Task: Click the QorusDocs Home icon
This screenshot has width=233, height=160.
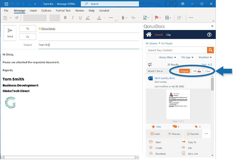Action: (149, 34)
